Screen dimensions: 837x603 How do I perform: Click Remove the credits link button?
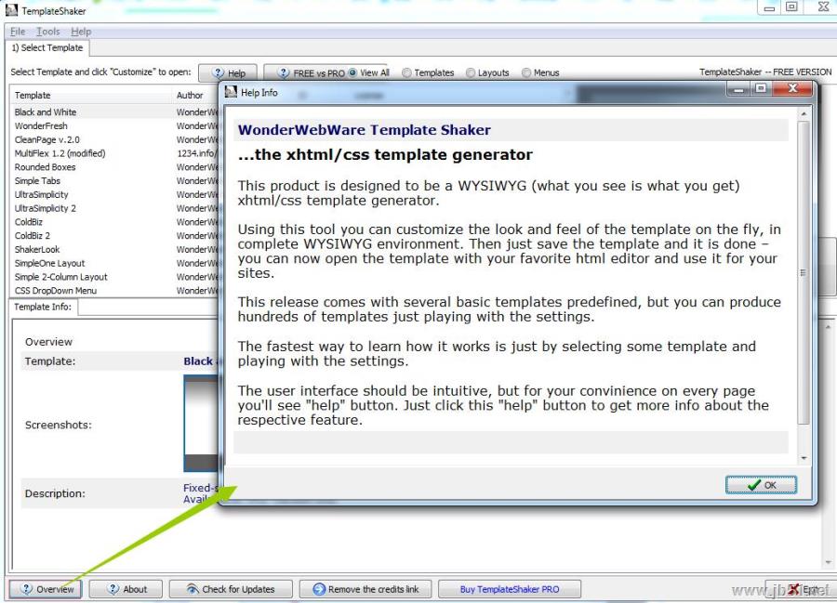[366, 589]
